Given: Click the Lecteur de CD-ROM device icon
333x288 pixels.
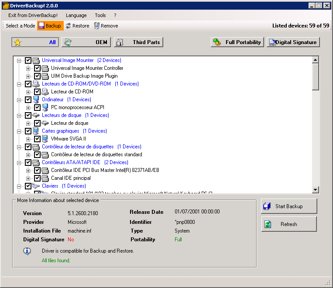Looking at the screenshot, I should point(45,92).
